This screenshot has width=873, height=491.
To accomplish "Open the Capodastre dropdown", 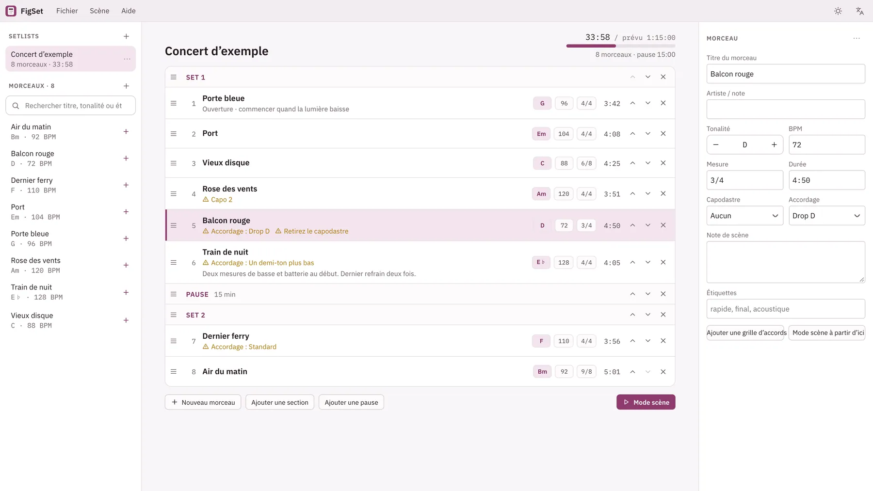I will click(744, 216).
